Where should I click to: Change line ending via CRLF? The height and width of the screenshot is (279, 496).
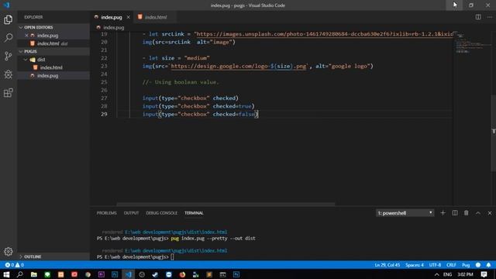(451, 265)
